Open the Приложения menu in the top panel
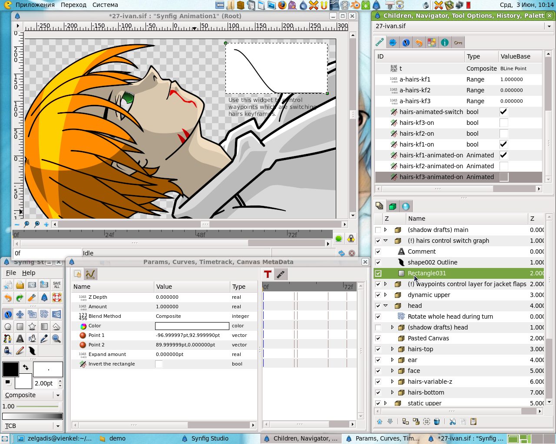Viewport: 556px width, 444px height. tap(35, 5)
